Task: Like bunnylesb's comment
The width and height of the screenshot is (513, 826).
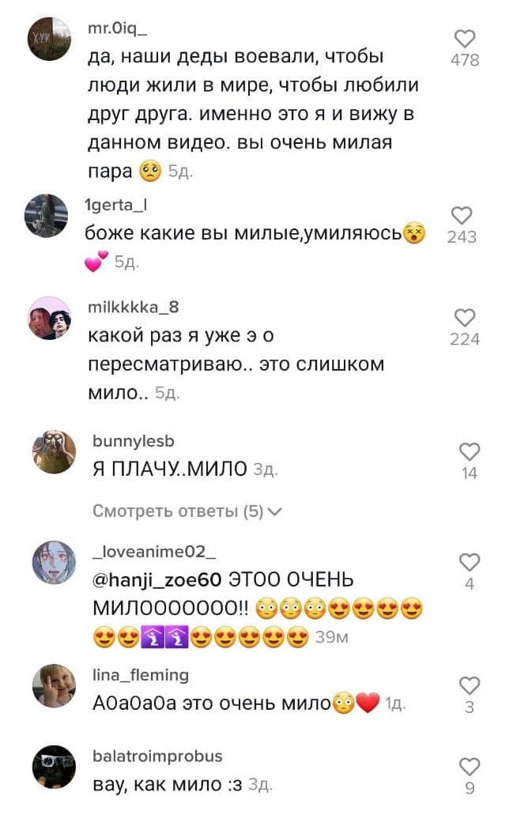Action: point(470,451)
